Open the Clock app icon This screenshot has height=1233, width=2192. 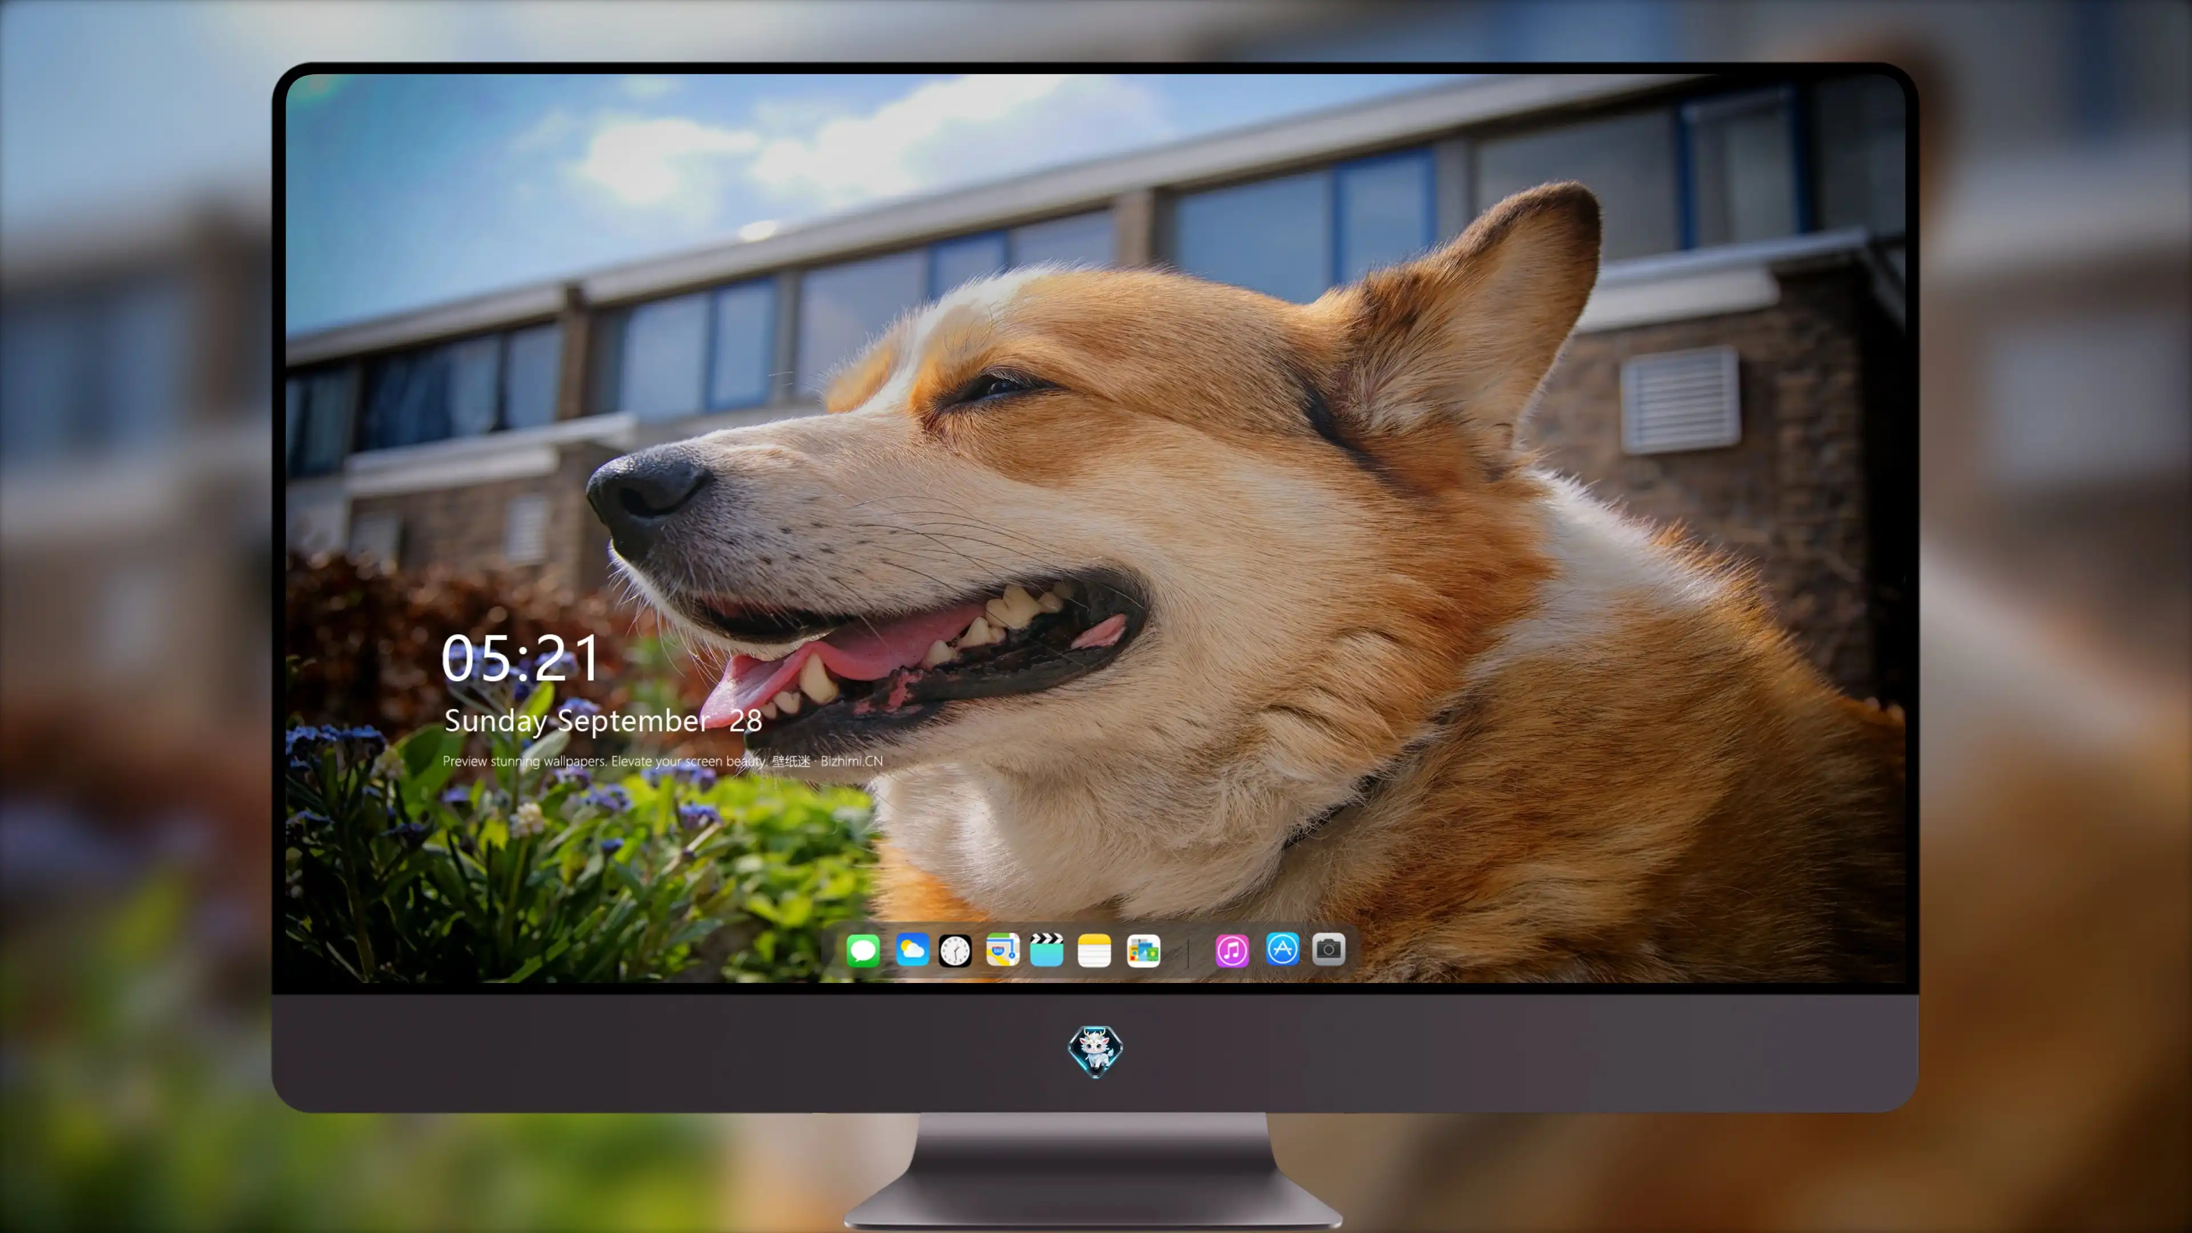(955, 950)
